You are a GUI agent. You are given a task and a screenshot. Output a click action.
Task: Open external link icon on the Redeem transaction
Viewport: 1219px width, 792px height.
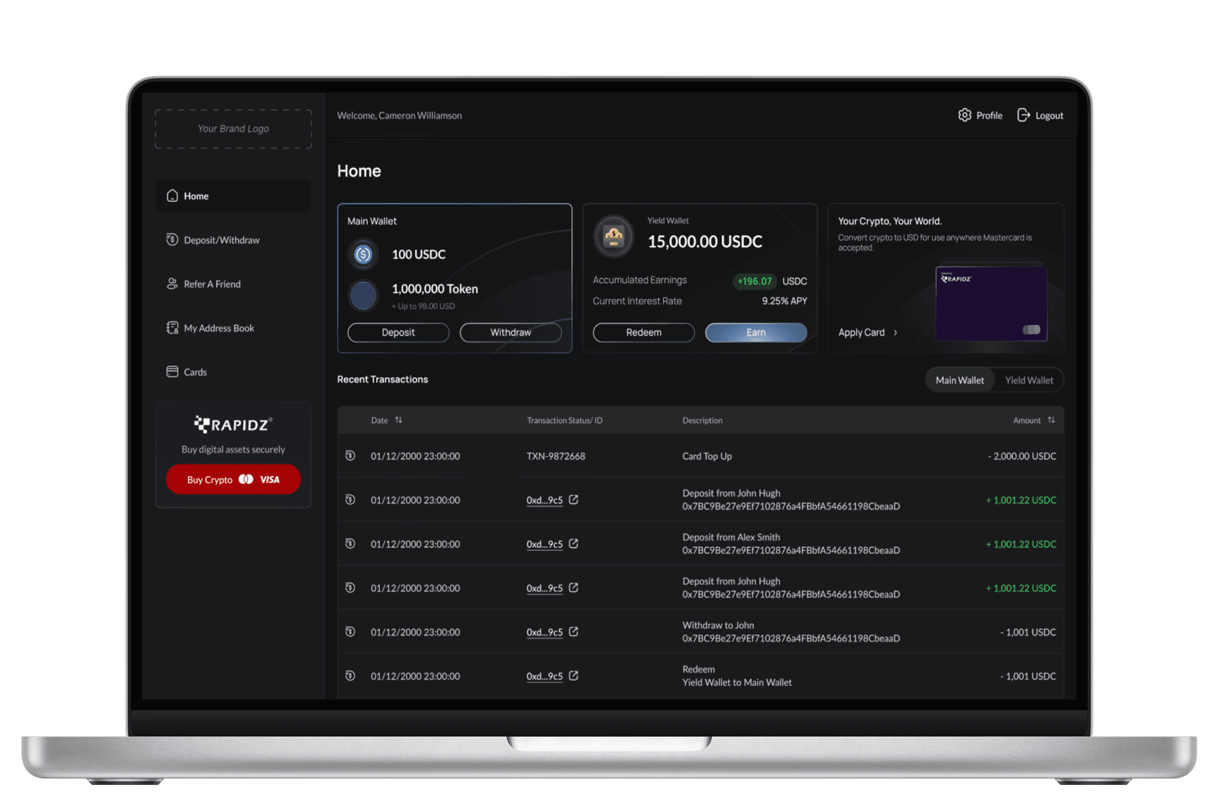[573, 676]
